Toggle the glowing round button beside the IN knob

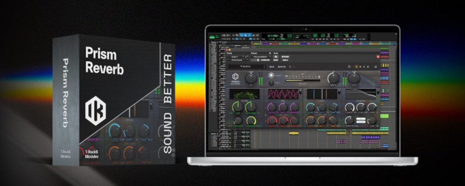click(x=271, y=75)
